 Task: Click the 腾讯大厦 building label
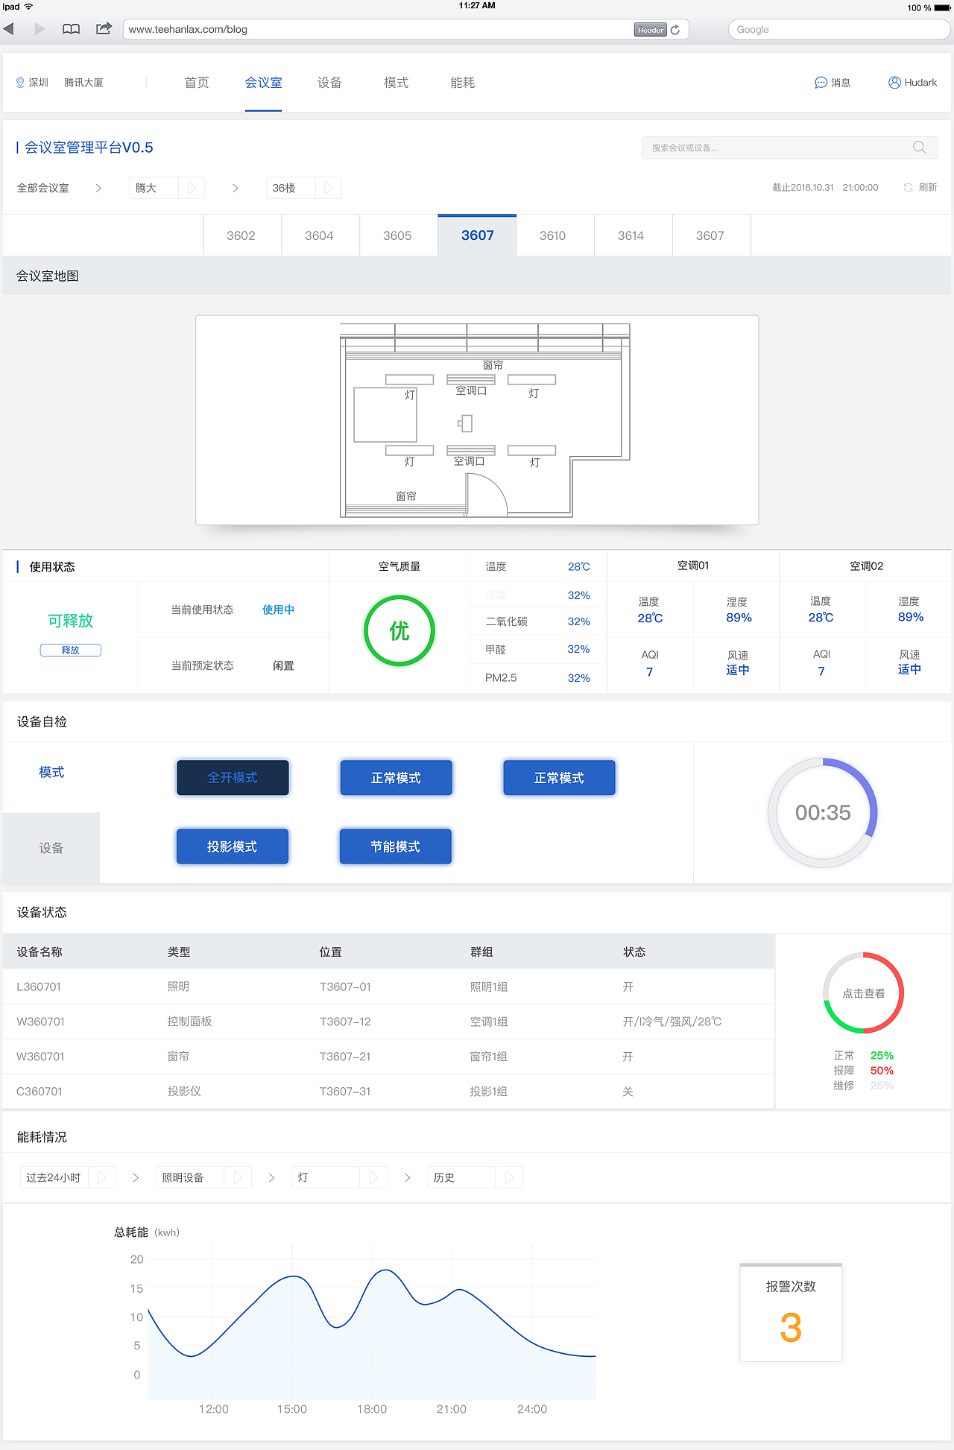(83, 83)
